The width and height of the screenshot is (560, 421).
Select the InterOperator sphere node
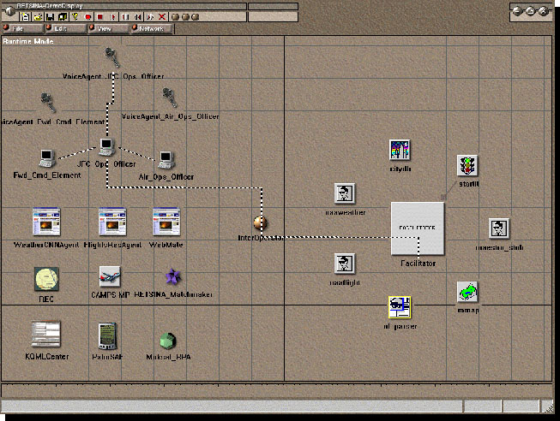coord(260,223)
